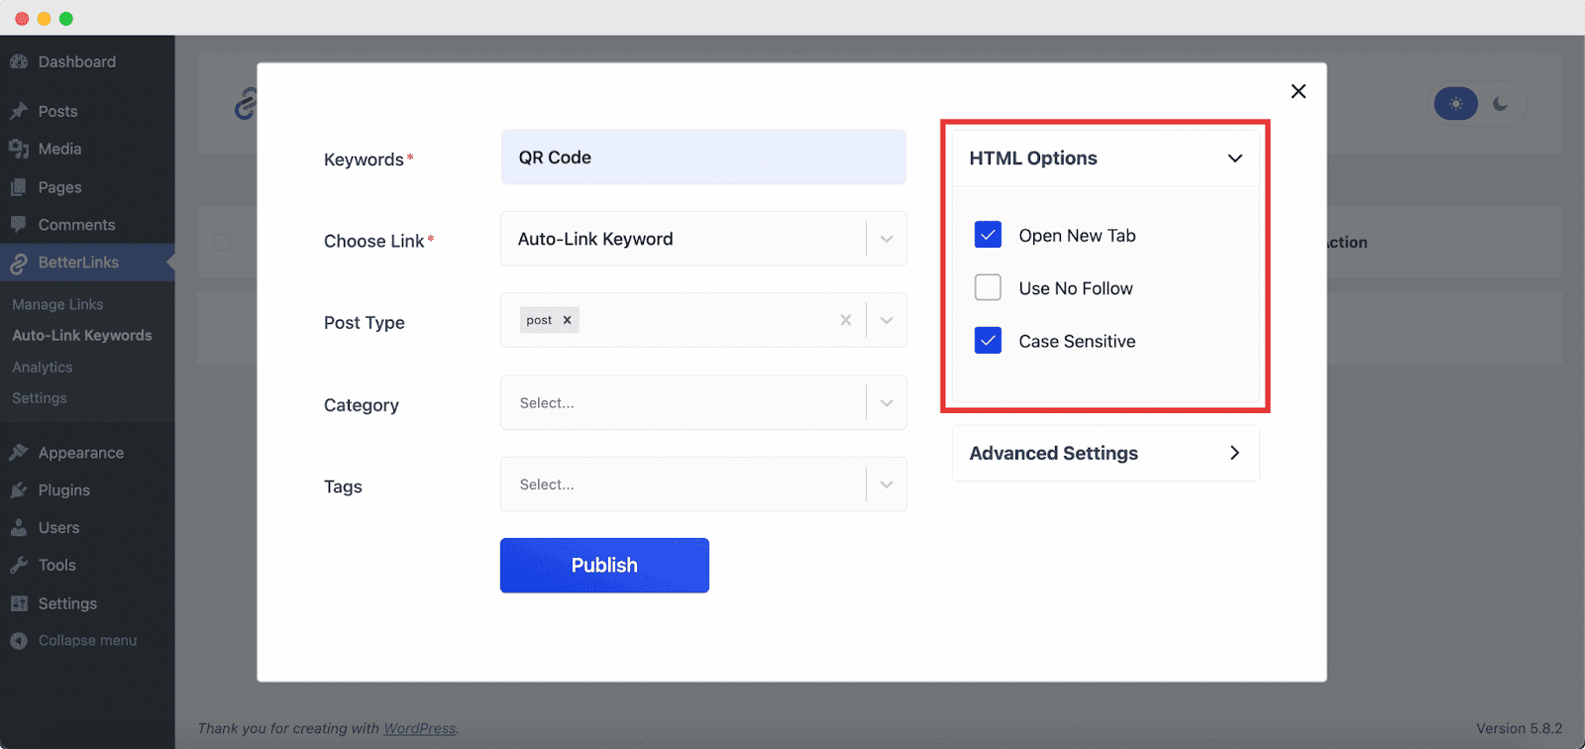Uncheck the Case Sensitive checkbox

click(988, 341)
